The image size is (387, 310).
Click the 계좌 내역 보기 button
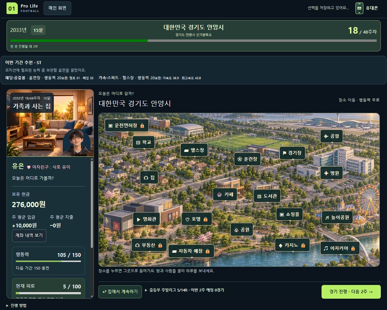29,236
